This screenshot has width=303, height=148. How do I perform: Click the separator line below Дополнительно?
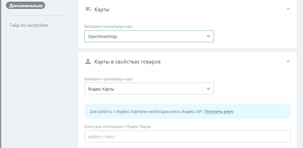[36, 15]
